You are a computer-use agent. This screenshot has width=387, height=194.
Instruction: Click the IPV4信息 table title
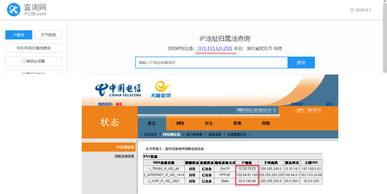[x=150, y=156]
